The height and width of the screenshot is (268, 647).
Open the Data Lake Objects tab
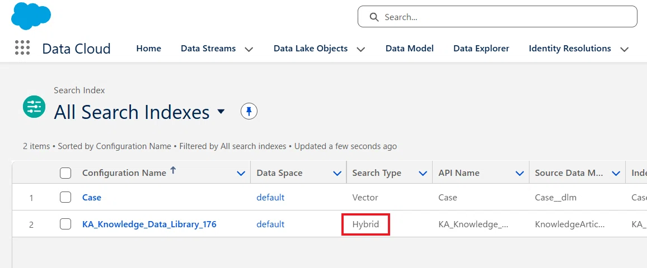tap(311, 48)
